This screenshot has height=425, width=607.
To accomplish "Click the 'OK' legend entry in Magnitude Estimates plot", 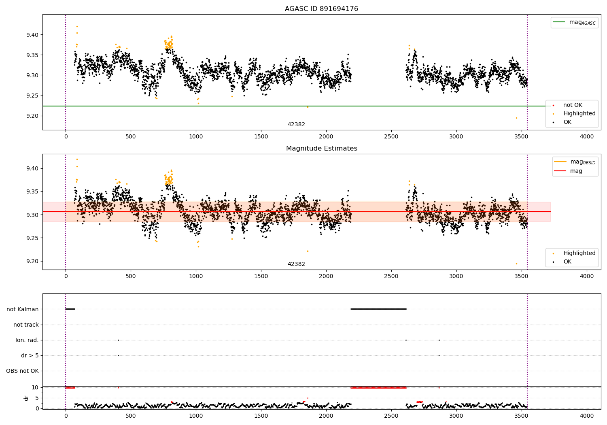I will pos(567,262).
